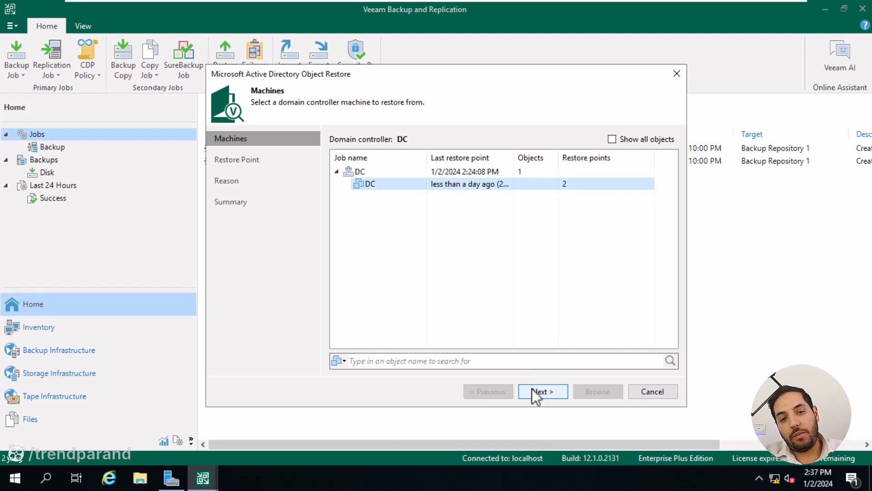Image resolution: width=872 pixels, height=491 pixels.
Task: Click the Cancel button in wizard
Action: 653,391
